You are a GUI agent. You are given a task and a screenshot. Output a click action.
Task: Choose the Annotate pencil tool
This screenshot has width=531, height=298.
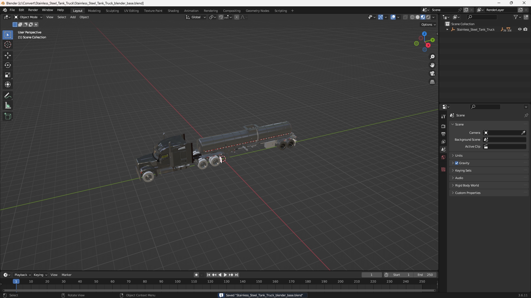(x=8, y=96)
